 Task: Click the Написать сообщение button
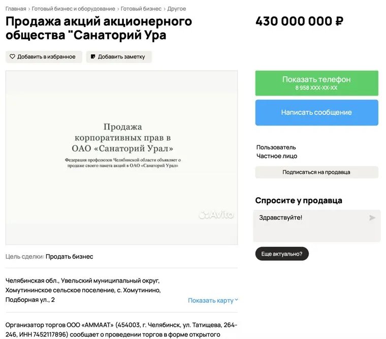(316, 112)
